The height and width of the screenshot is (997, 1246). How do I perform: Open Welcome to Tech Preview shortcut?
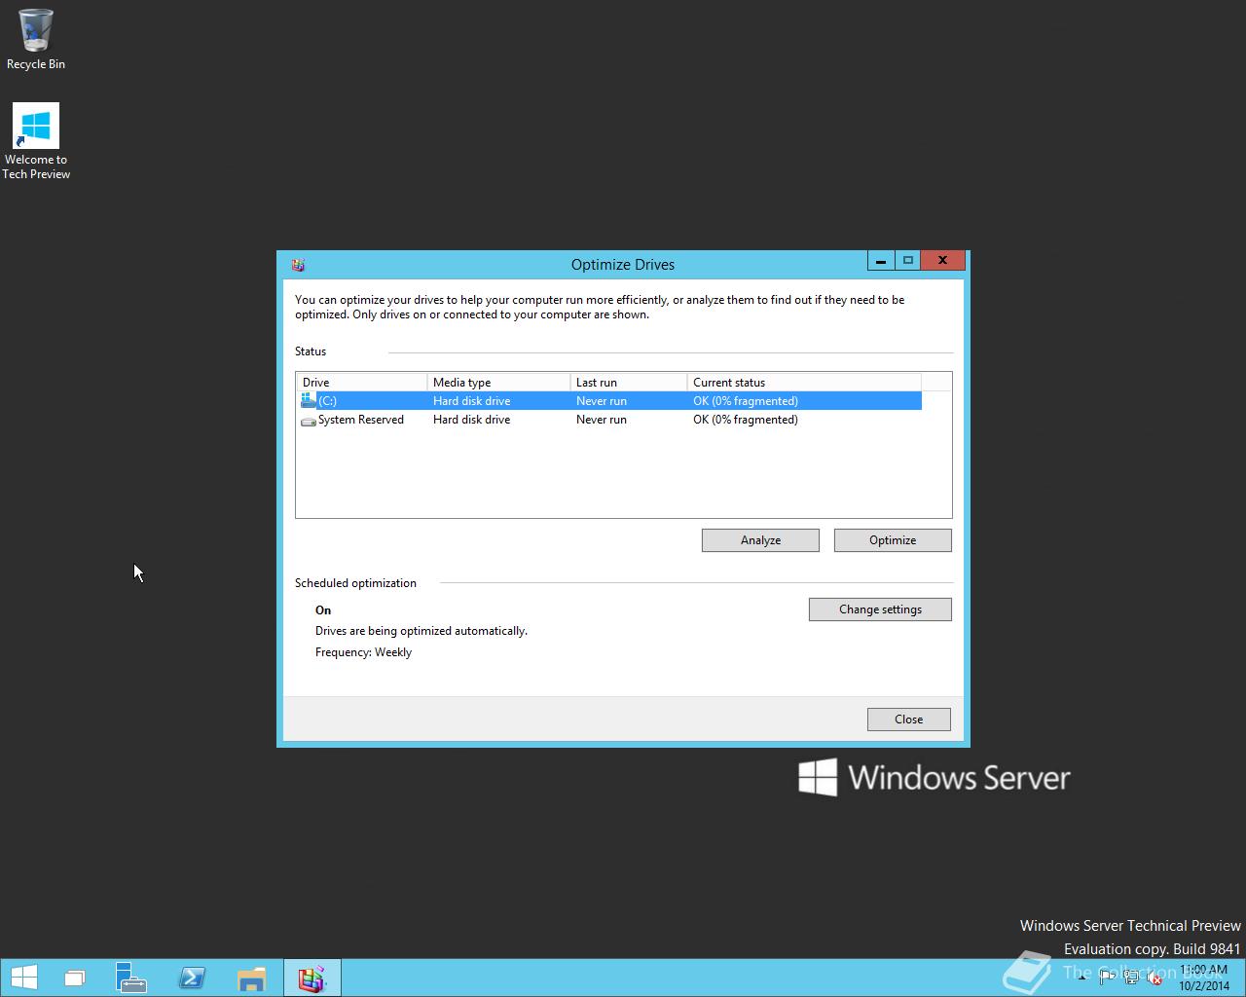tap(36, 141)
